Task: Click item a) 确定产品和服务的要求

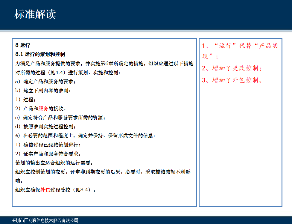Action: (45, 82)
